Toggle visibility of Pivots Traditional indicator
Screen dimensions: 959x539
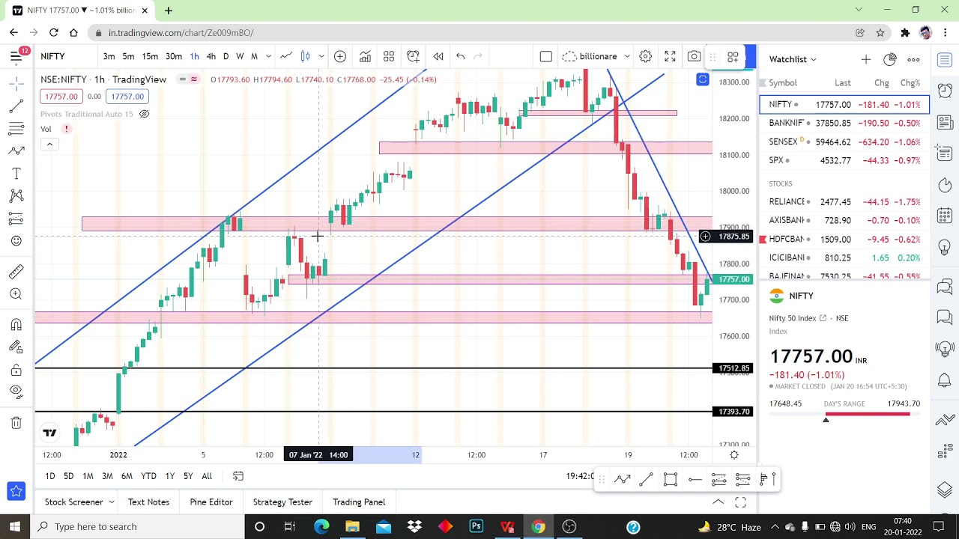click(145, 114)
